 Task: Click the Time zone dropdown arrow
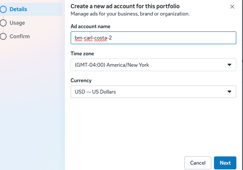(x=229, y=65)
